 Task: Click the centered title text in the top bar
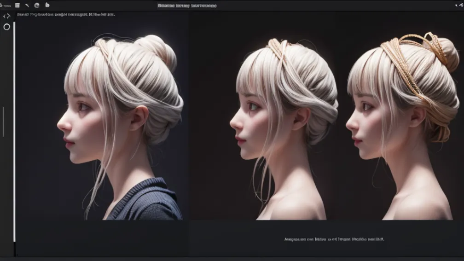click(187, 6)
